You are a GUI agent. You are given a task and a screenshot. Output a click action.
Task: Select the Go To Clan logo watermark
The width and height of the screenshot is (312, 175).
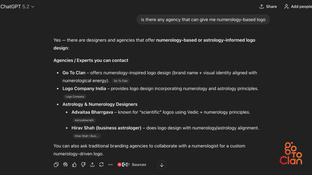point(290,153)
